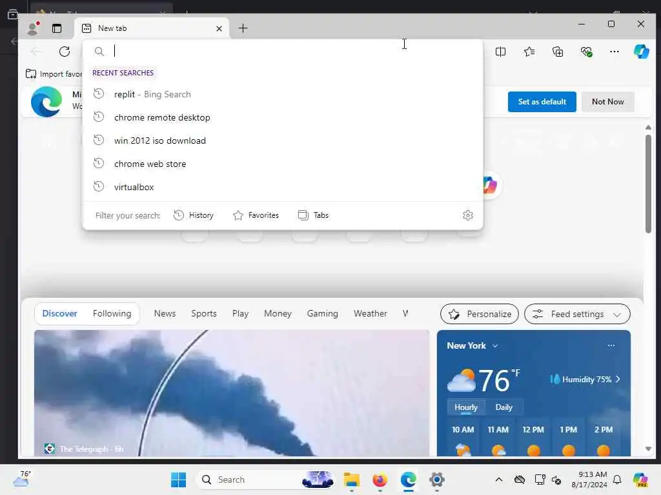Select recent search 'replit - Bing Search'

point(283,94)
